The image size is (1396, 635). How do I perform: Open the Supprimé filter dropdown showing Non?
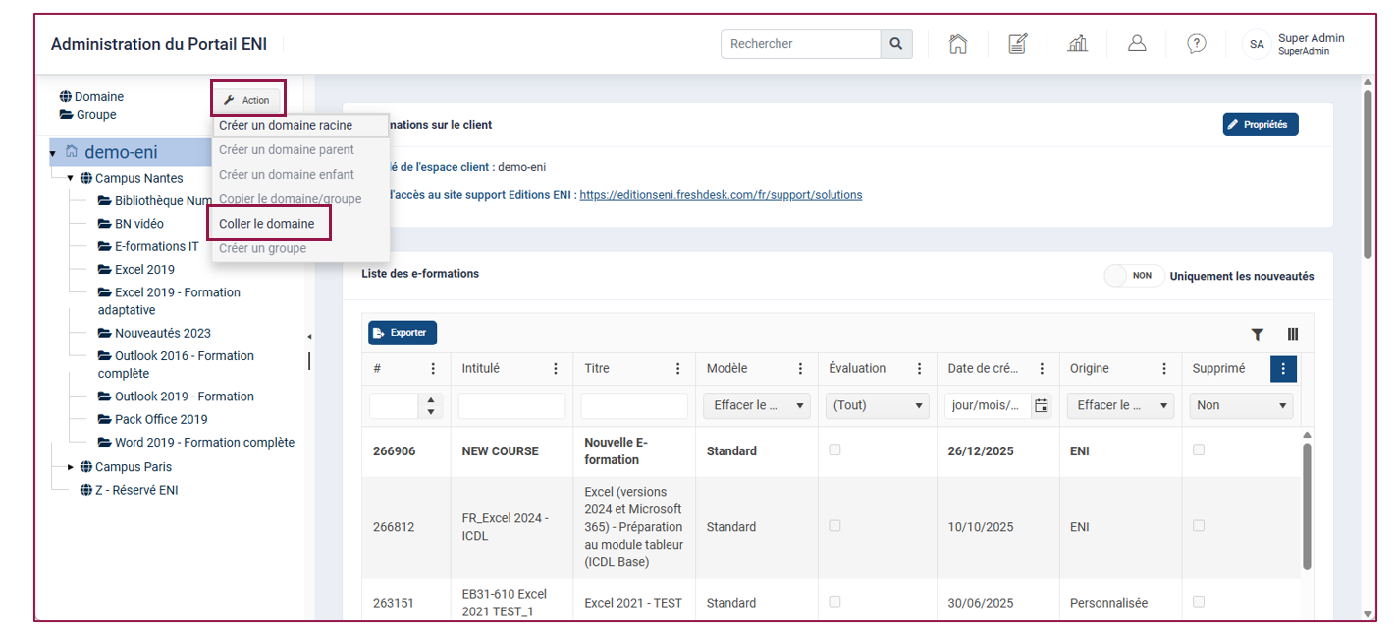coord(1241,405)
